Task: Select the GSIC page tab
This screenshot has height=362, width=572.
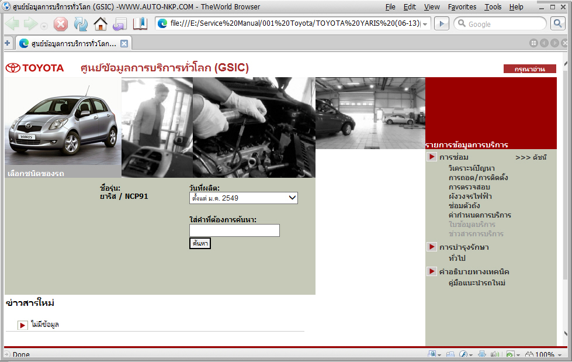Action: 72,43
